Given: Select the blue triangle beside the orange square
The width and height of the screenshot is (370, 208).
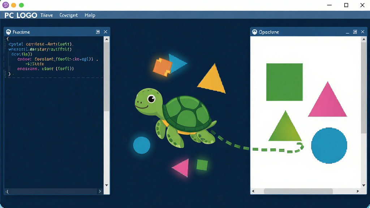Looking at the screenshot, I should point(177,63).
